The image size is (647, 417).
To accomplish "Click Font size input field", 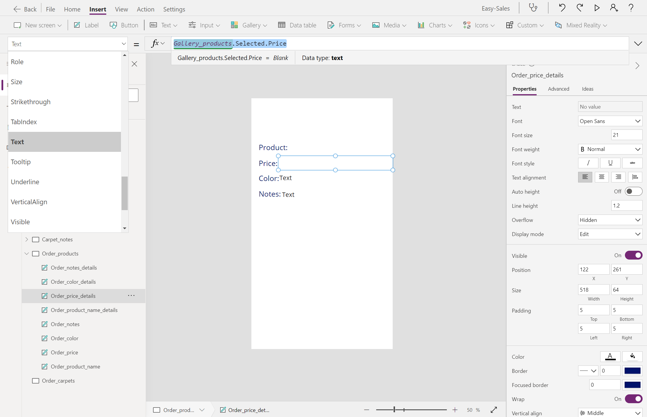I will point(627,135).
